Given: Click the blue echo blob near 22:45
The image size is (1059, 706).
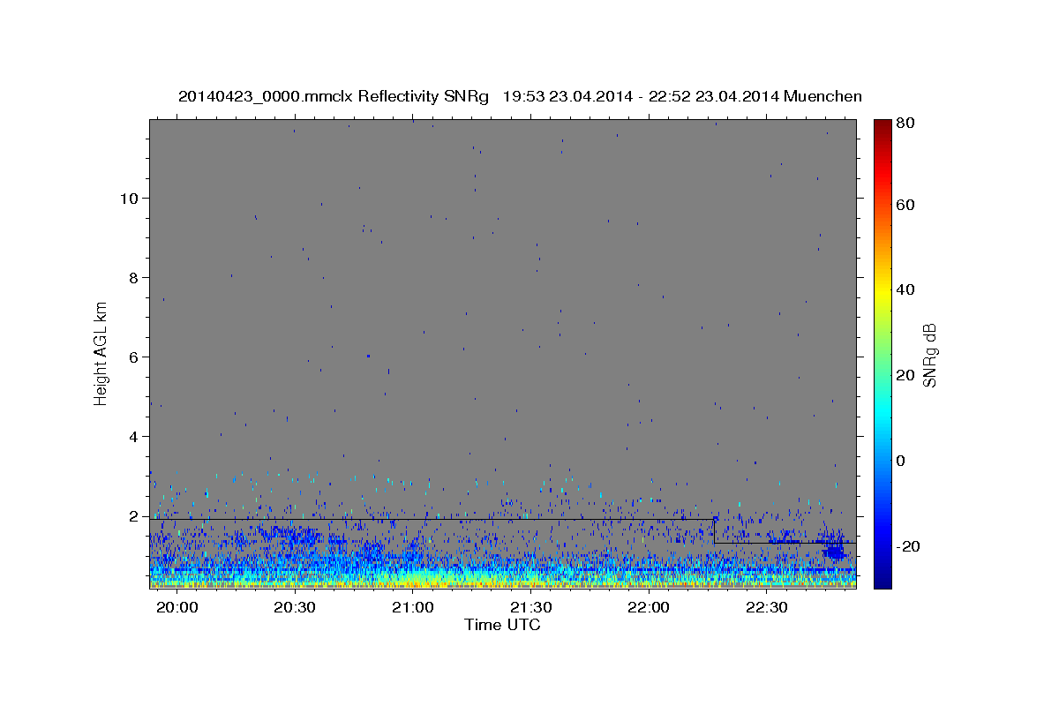Looking at the screenshot, I should click(x=833, y=552).
